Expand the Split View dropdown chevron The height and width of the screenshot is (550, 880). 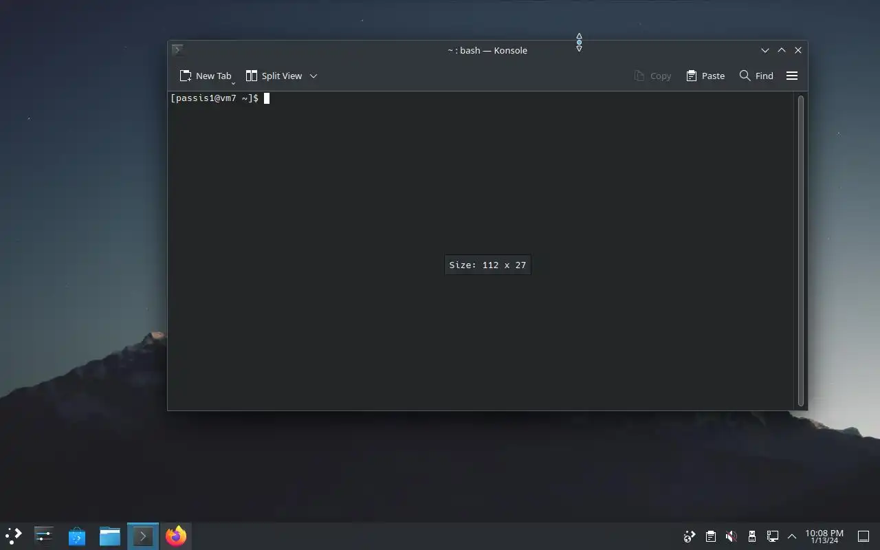pos(313,76)
